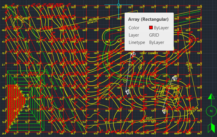Click the white survey marker near 124.4

pyautogui.click(x=165, y=111)
